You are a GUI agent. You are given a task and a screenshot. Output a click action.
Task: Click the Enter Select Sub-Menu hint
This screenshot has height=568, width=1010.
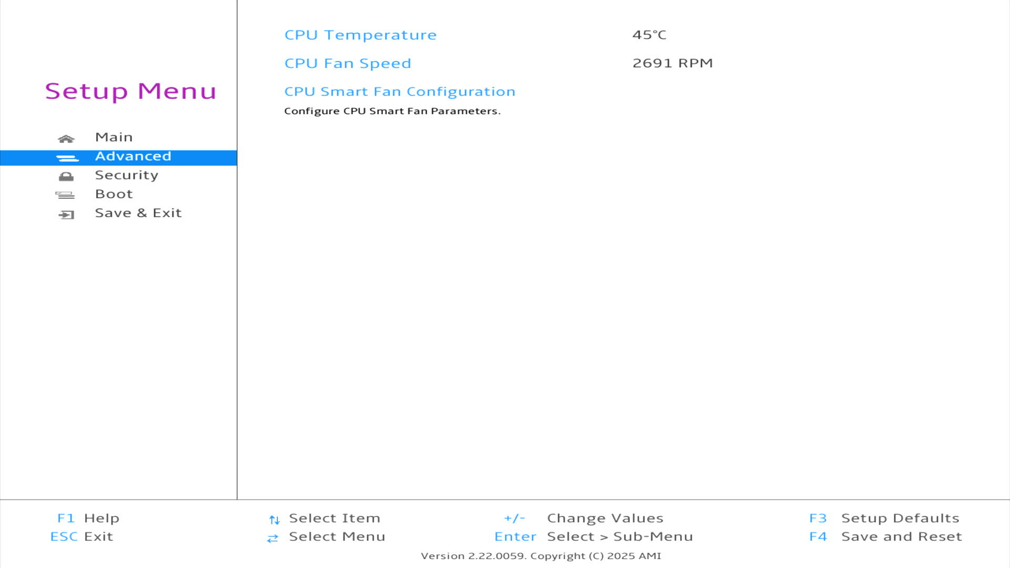click(x=593, y=536)
